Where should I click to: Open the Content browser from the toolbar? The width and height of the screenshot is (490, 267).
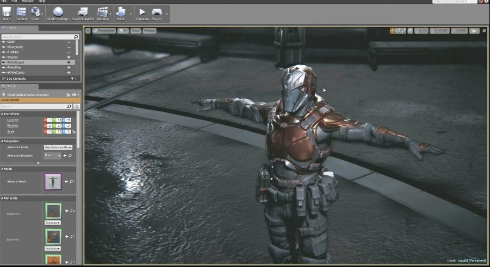pyautogui.click(x=21, y=14)
